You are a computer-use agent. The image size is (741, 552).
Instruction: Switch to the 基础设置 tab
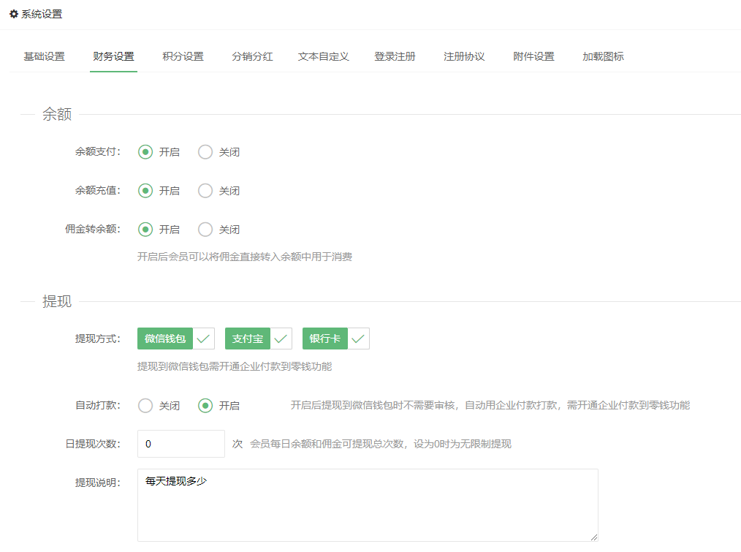[x=44, y=56]
